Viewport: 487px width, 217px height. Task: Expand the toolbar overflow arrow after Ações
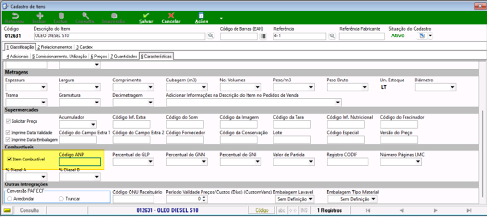tap(221, 18)
